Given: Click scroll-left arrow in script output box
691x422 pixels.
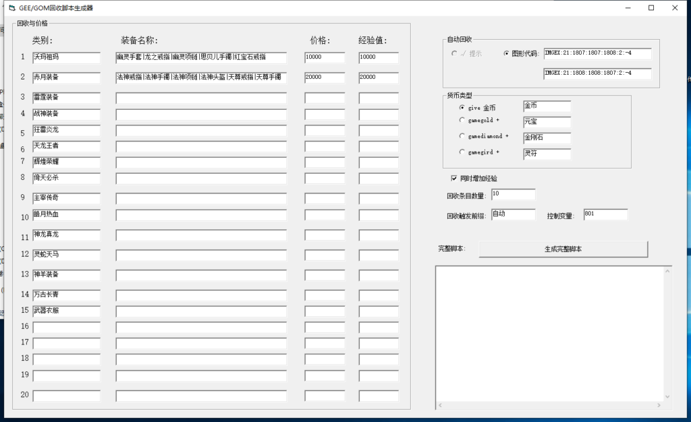Looking at the screenshot, I should pyautogui.click(x=441, y=405).
